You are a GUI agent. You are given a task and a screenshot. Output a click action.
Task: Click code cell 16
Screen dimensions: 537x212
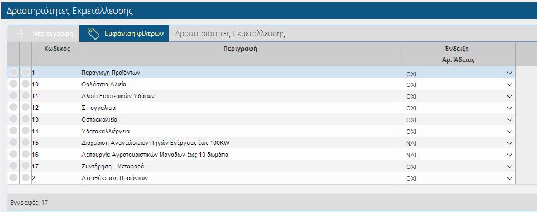56,155
